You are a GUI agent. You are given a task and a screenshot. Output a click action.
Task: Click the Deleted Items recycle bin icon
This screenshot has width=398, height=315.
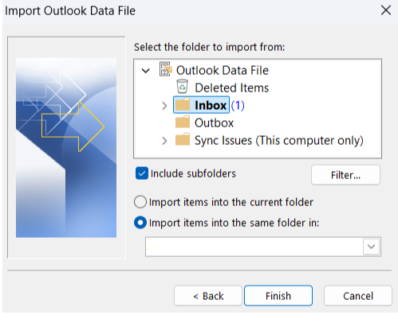point(183,87)
